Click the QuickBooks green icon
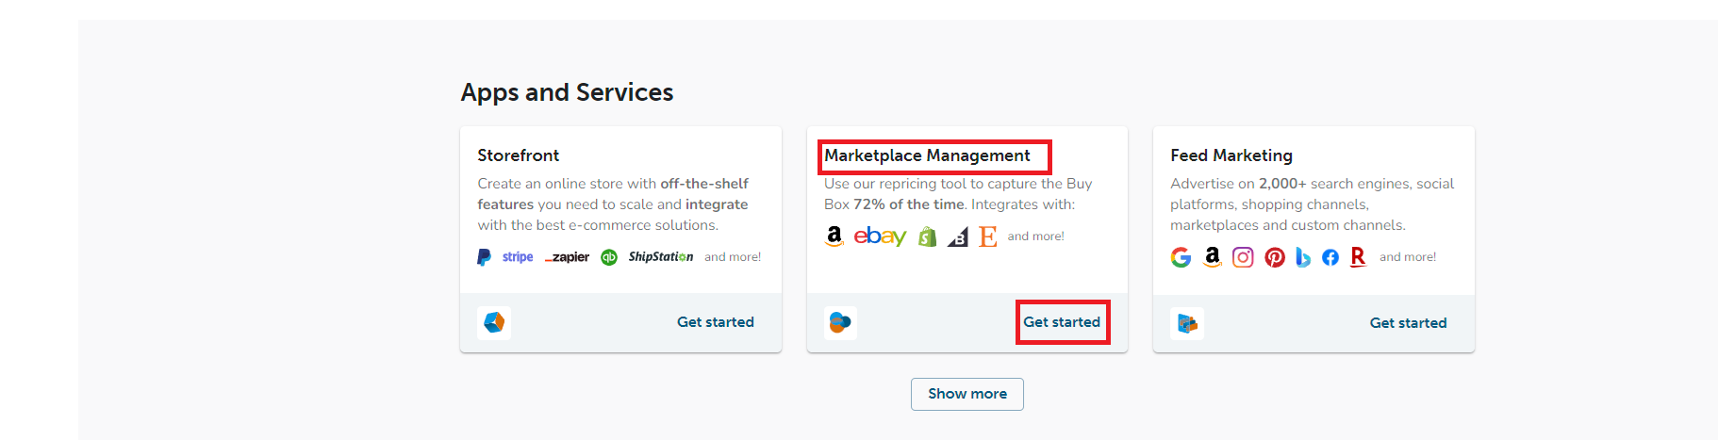 609,257
